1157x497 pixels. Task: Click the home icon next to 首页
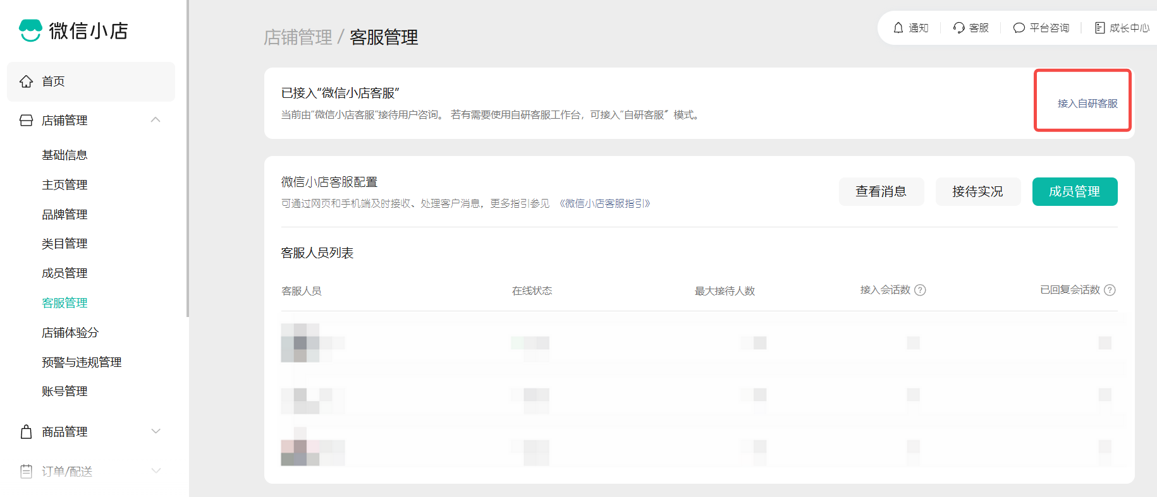(x=26, y=81)
